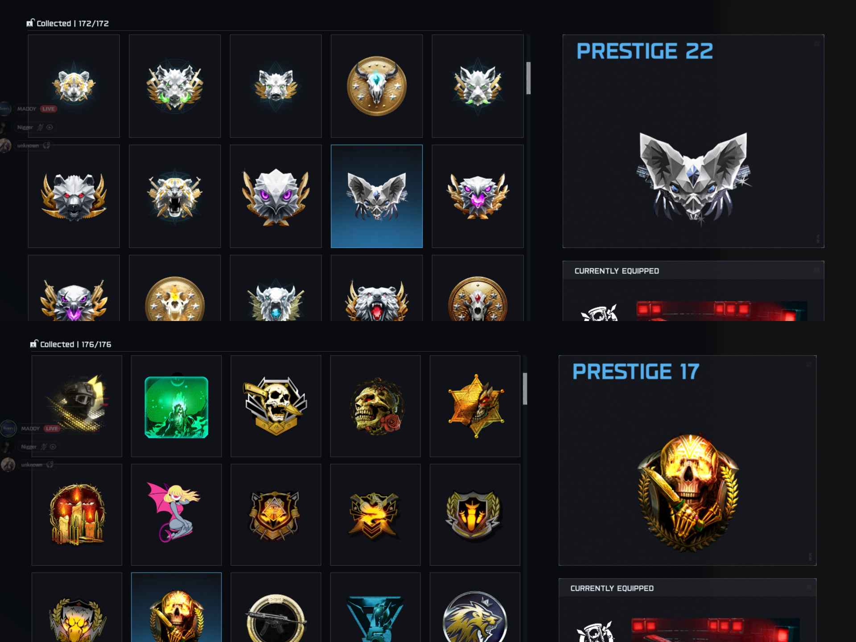Select the green glowing card emblem
Screen dimensions: 856x642
[x=176, y=406]
